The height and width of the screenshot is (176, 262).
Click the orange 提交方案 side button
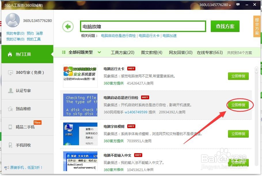[257, 26]
